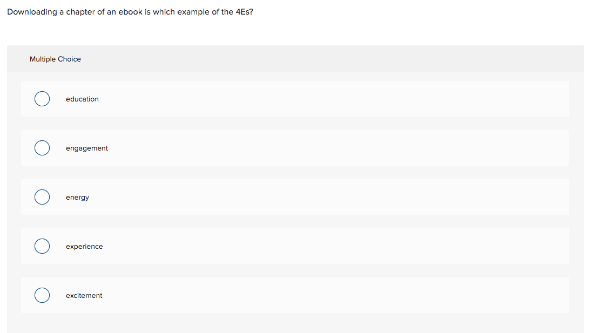
Task: Click the question text about the 4Es
Action: pos(130,11)
